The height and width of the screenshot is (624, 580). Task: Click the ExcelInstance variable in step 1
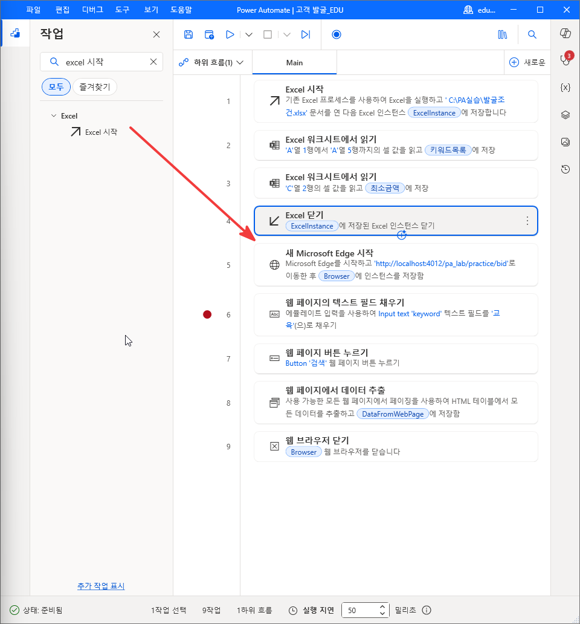(x=434, y=113)
